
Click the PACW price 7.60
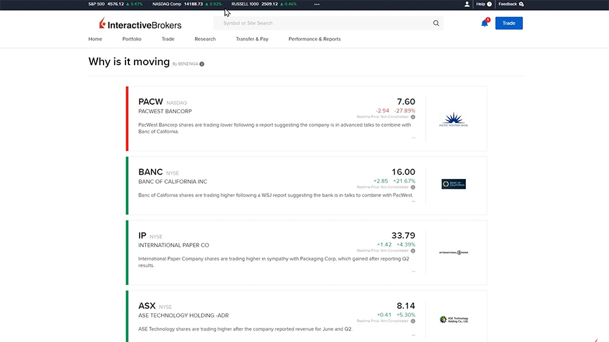point(406,102)
